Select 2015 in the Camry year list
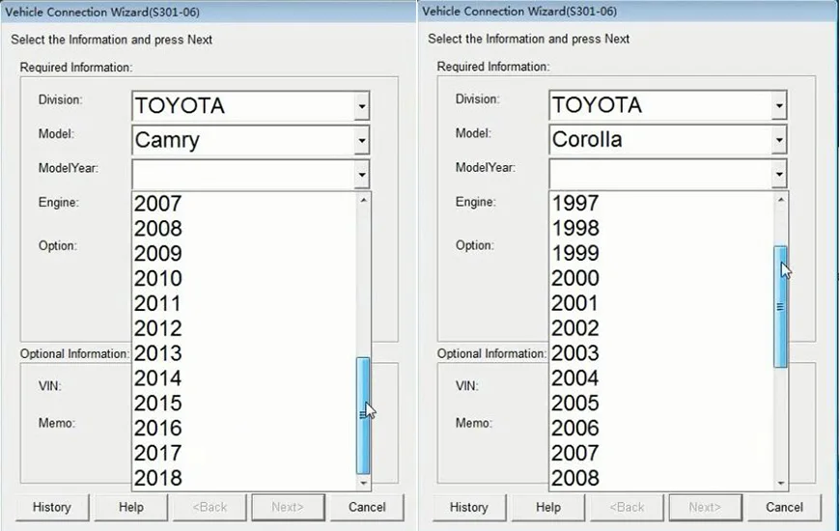This screenshot has width=840, height=531. coord(243,403)
